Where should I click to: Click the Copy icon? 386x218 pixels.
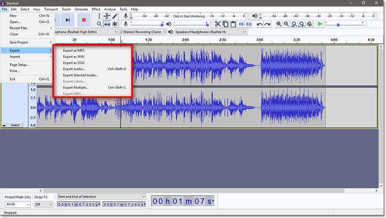pos(225,24)
